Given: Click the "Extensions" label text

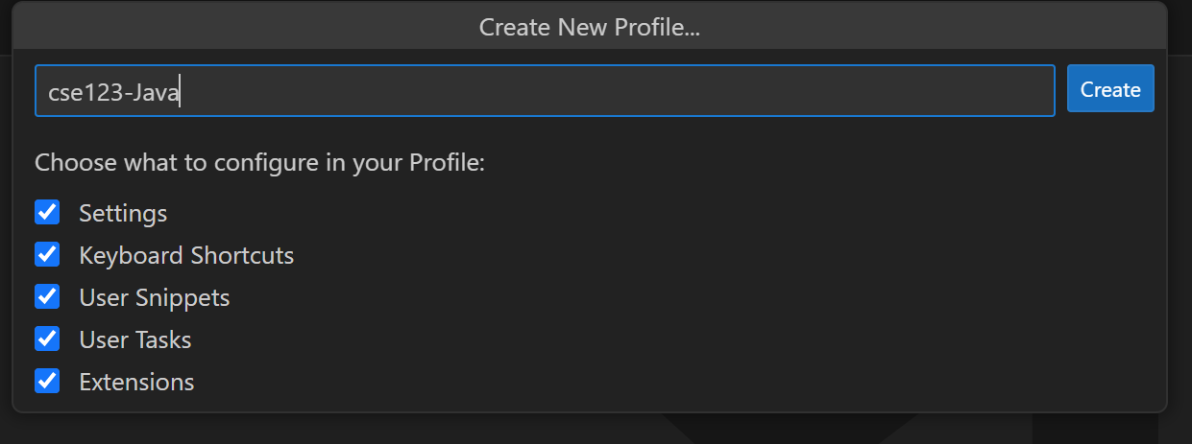Looking at the screenshot, I should click(x=136, y=382).
